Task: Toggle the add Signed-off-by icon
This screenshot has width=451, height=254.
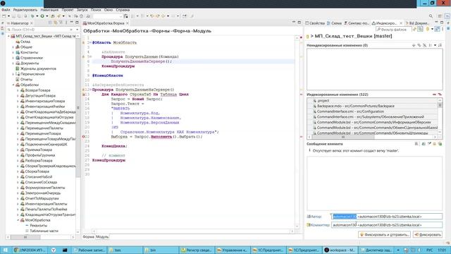Action: 429,143
